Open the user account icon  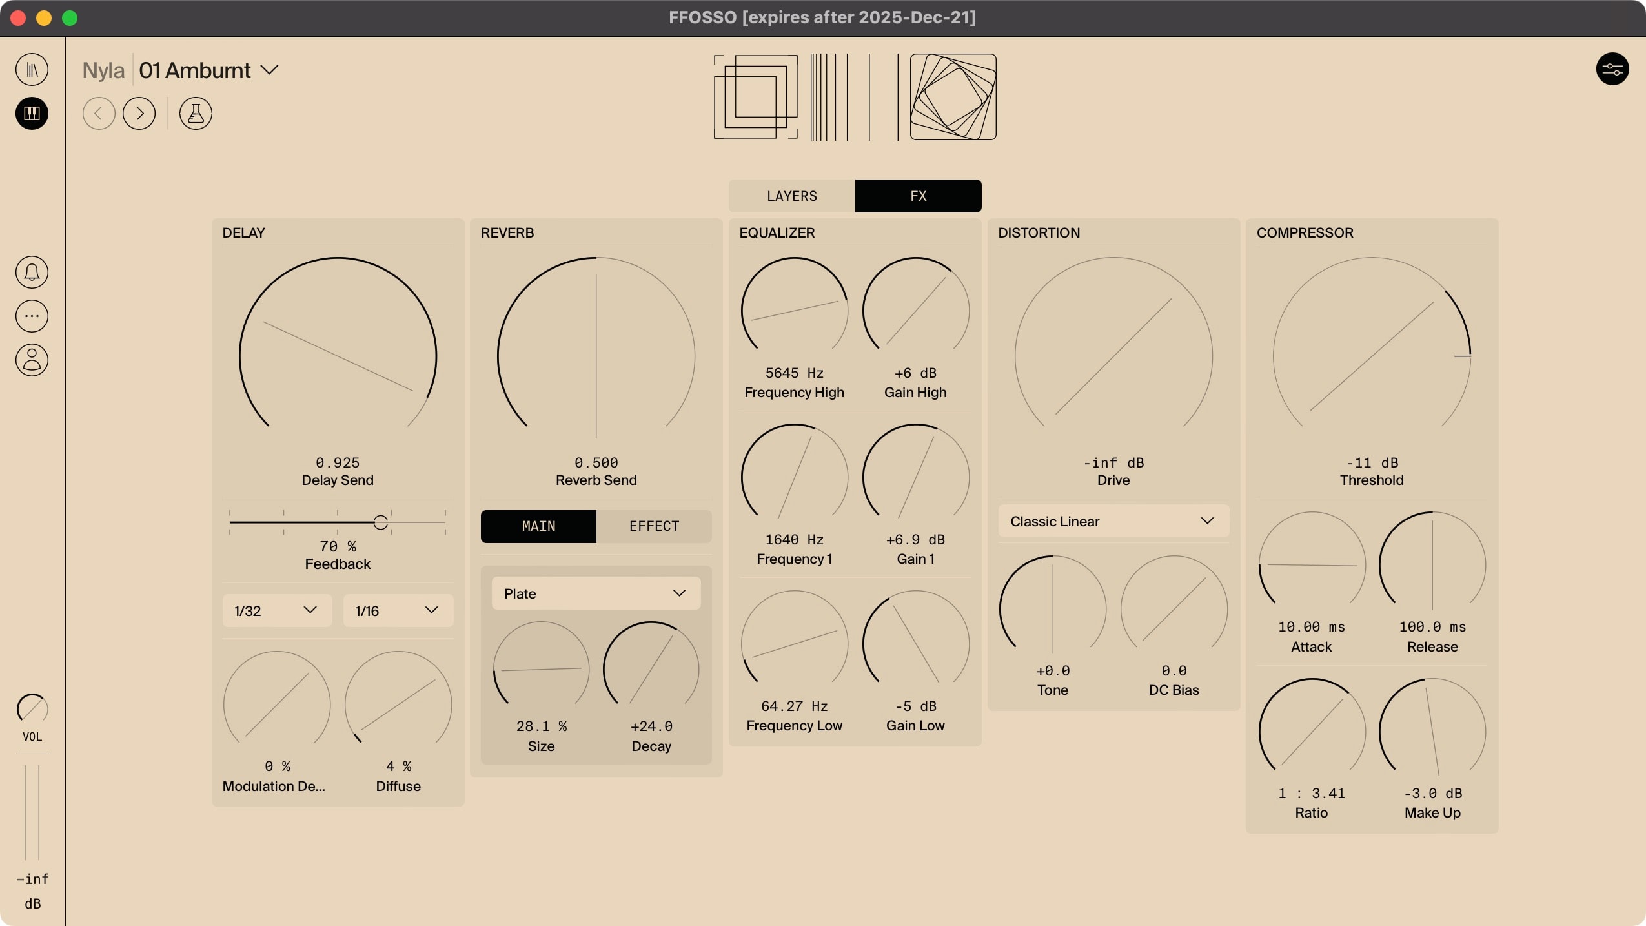pos(32,360)
